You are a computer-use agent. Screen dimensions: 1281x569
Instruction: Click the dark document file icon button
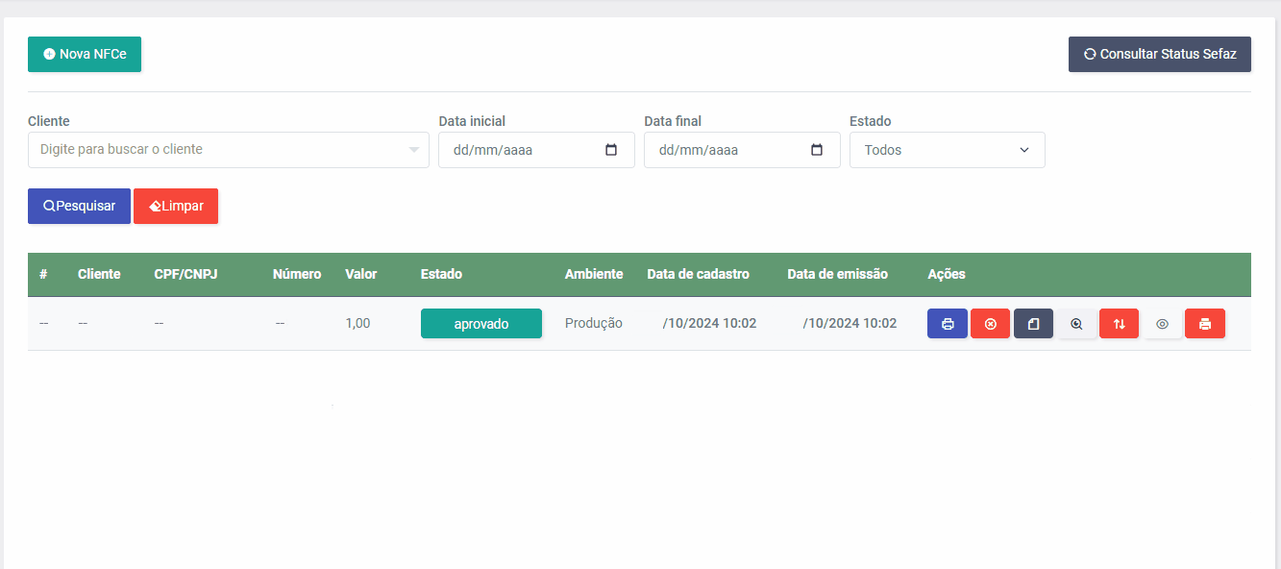click(1033, 324)
